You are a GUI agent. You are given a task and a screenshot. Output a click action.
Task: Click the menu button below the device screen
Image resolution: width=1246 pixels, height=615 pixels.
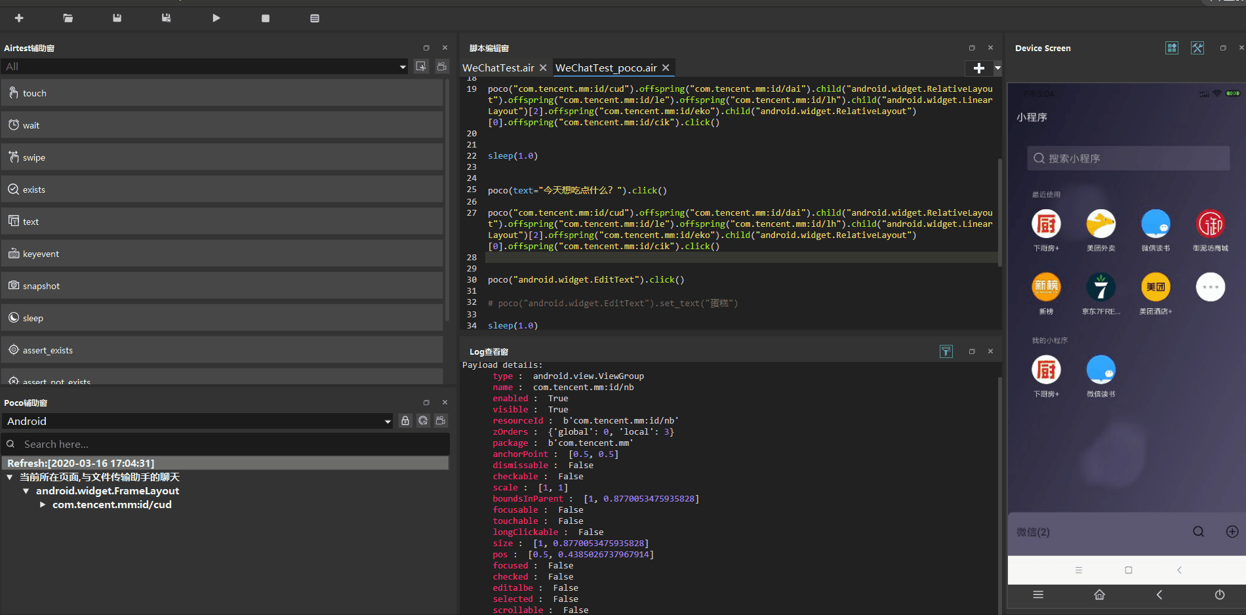click(1038, 595)
